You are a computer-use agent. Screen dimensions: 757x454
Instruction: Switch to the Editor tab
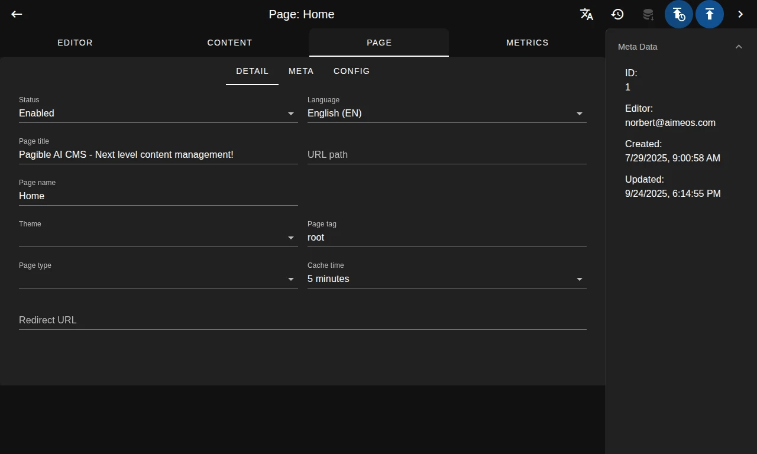pyautogui.click(x=75, y=43)
